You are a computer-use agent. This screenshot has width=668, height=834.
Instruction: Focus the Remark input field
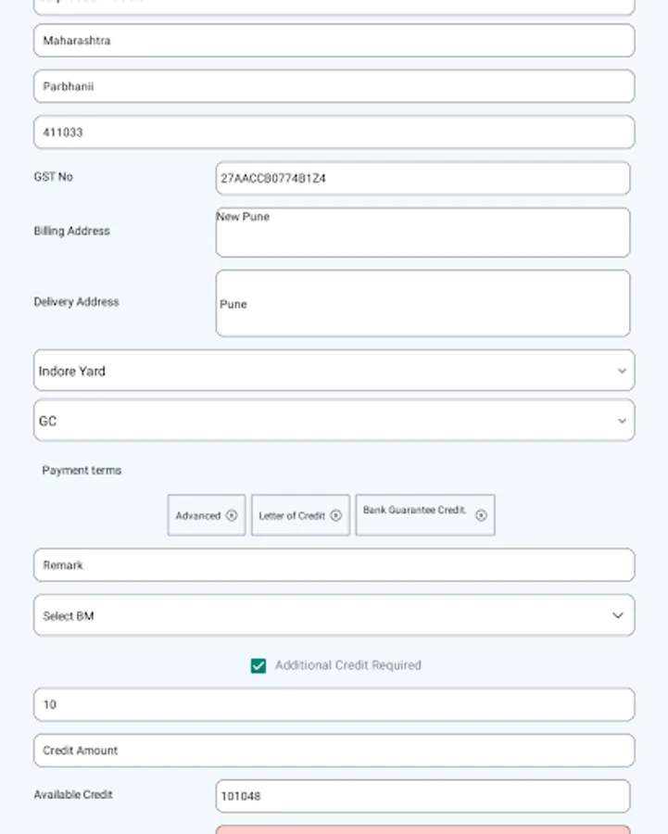(x=334, y=565)
